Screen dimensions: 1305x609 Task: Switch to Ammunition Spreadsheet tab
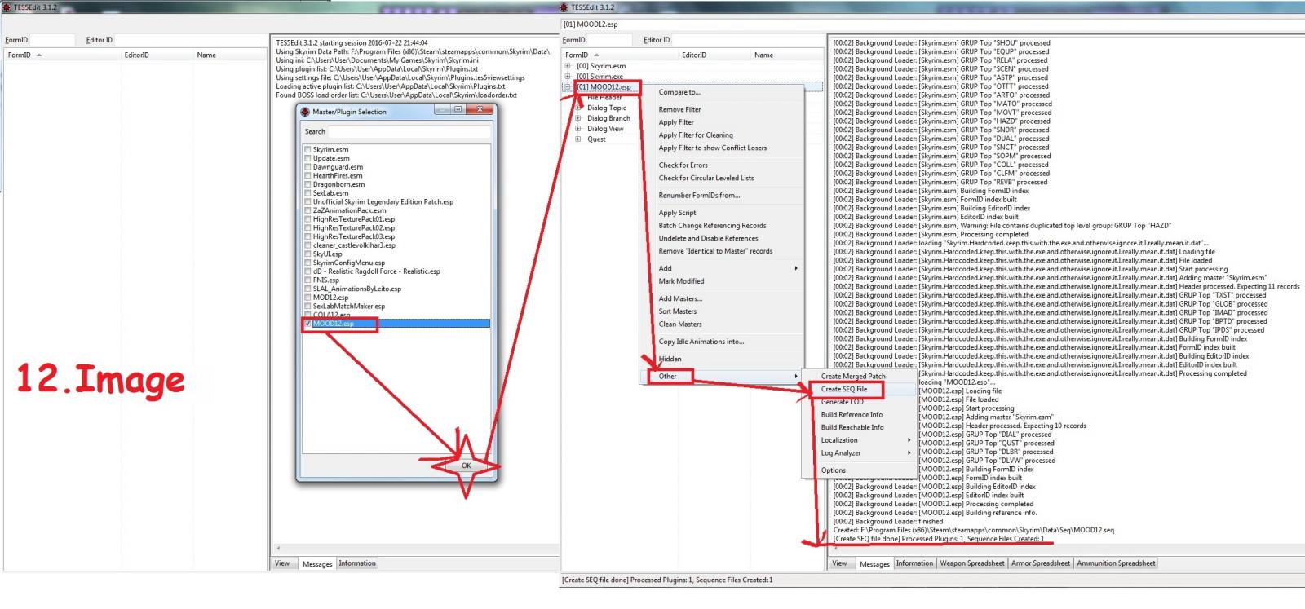click(1116, 563)
